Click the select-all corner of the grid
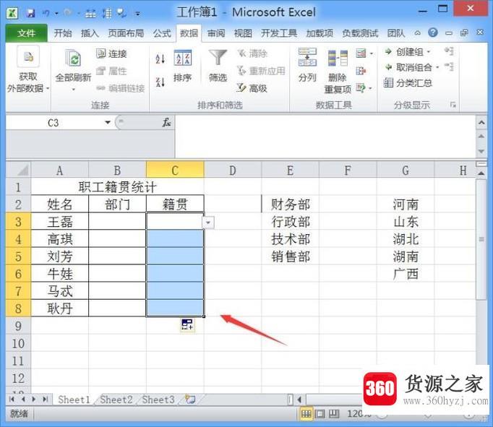Image resolution: width=493 pixels, height=427 pixels. pyautogui.click(x=19, y=171)
